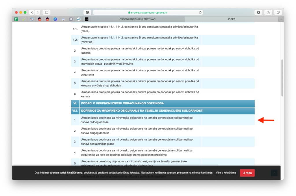Reload the e-porezna page

pos(200,12)
